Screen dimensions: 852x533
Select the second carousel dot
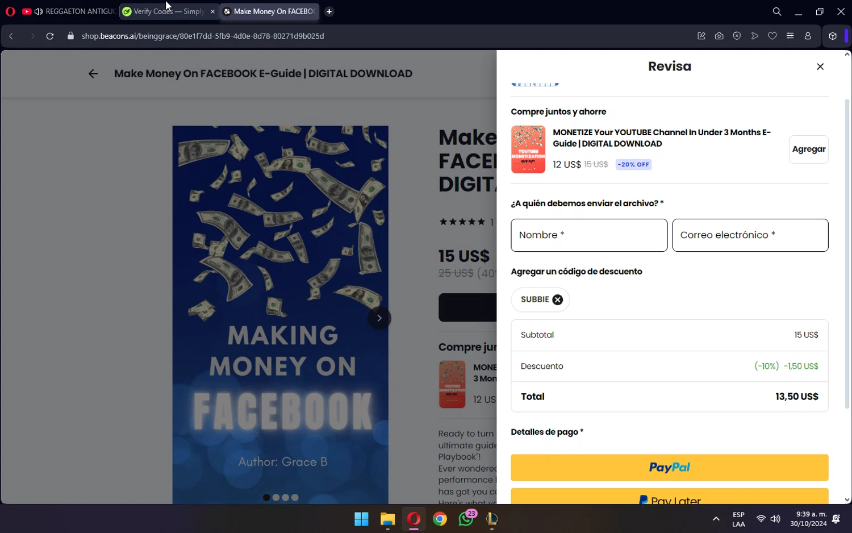coord(276,498)
